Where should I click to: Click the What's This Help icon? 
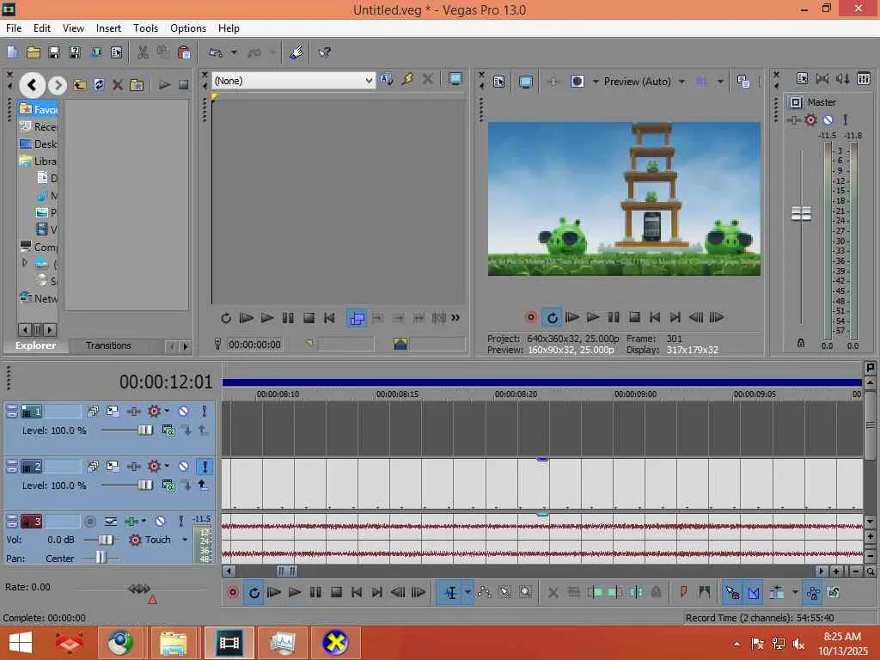pos(325,52)
